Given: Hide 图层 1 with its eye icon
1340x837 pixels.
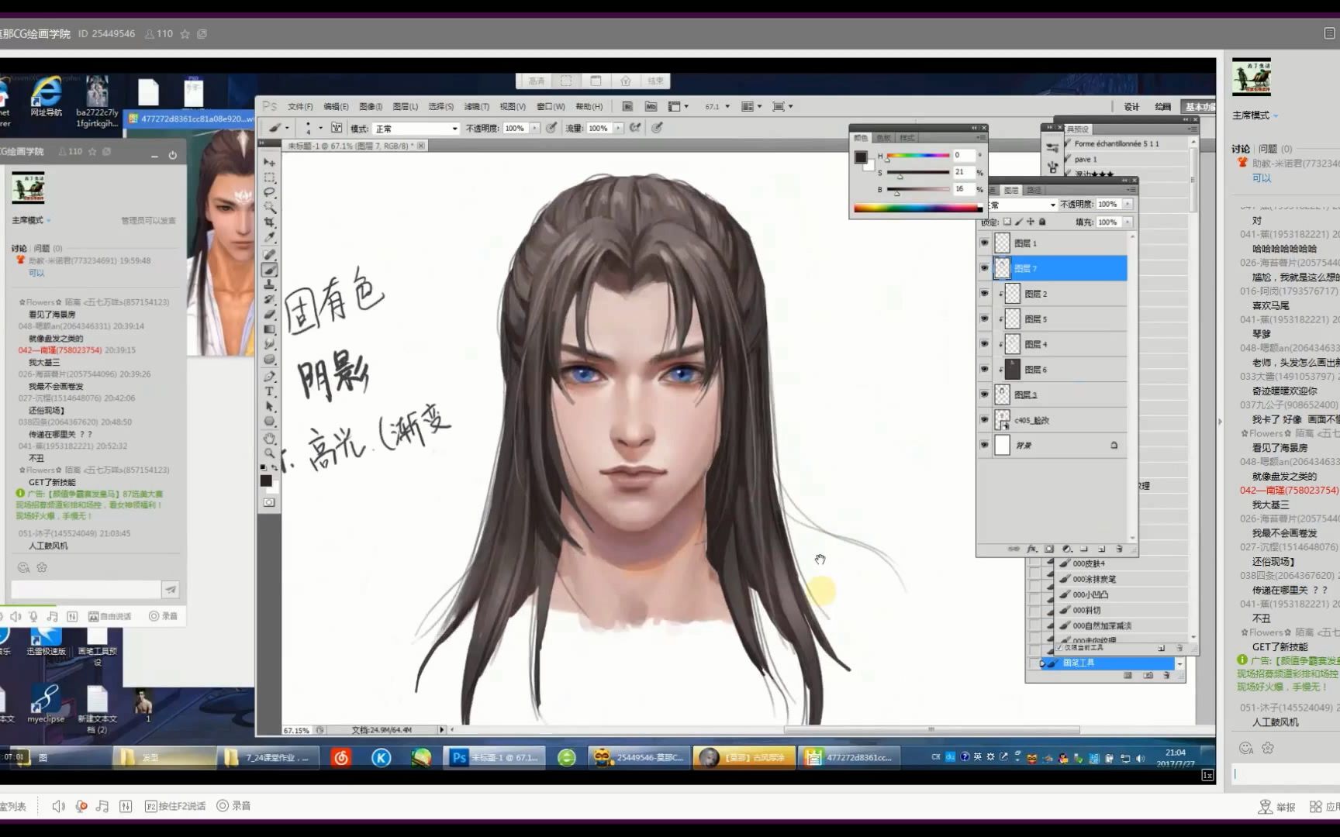Looking at the screenshot, I should point(984,243).
